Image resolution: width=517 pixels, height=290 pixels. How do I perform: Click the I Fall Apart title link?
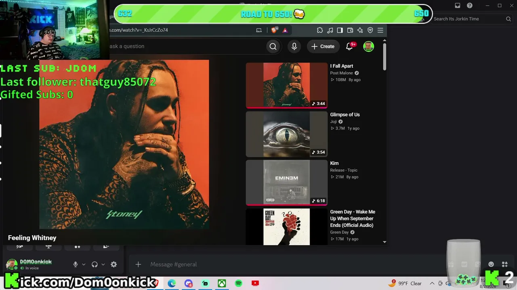(x=342, y=66)
